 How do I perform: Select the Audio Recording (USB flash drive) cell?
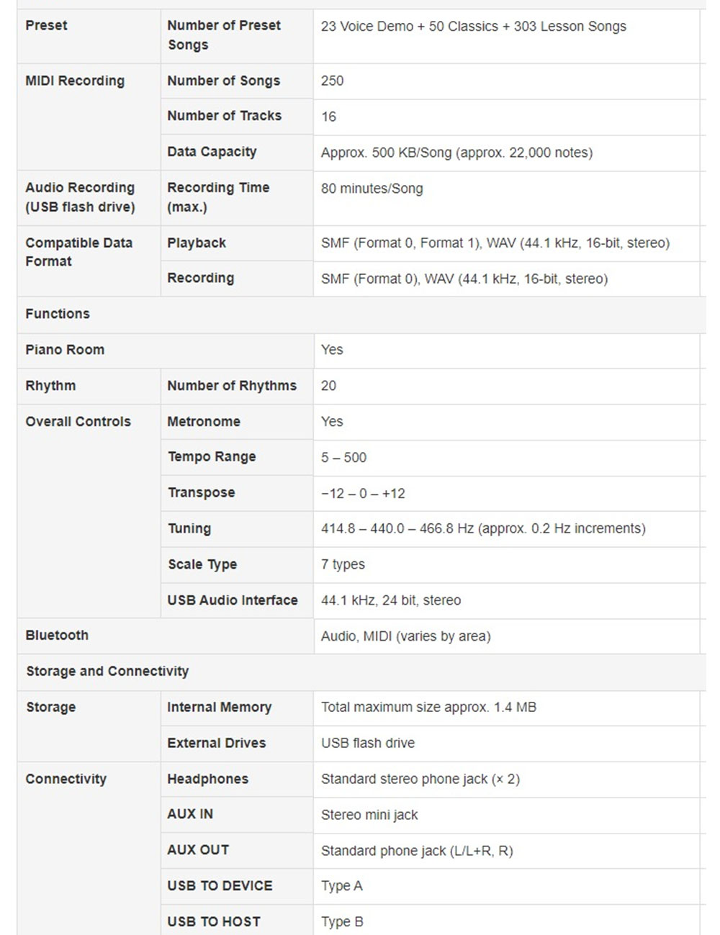89,198
